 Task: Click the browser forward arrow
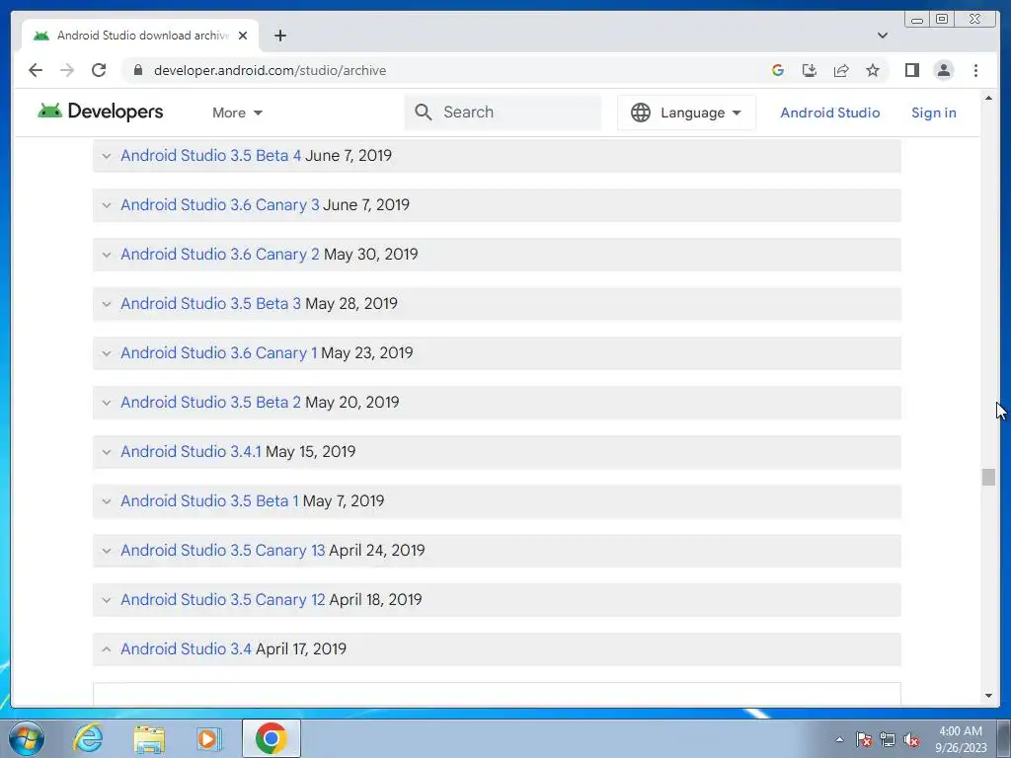coord(67,70)
